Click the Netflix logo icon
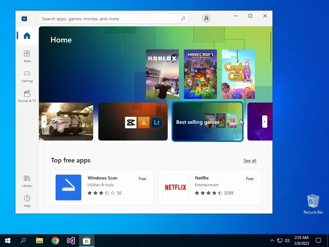329x247 pixels. point(176,188)
